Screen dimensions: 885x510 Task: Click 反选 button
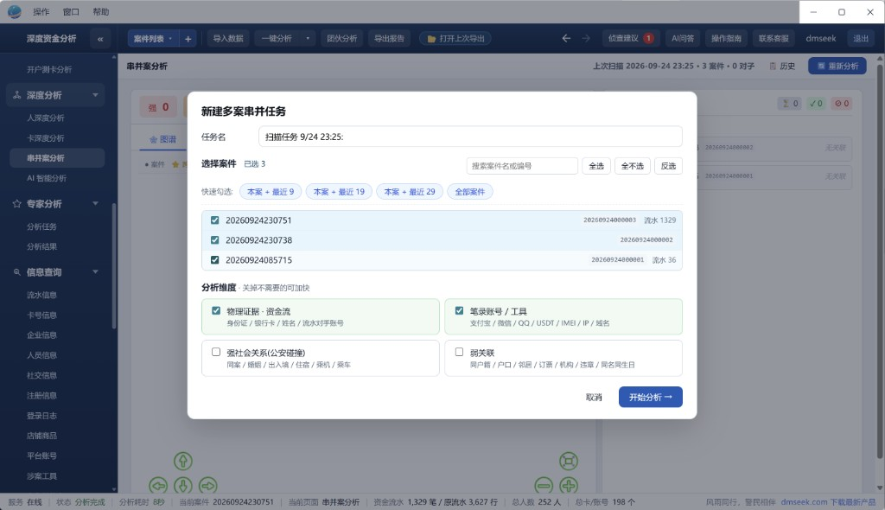coord(668,166)
